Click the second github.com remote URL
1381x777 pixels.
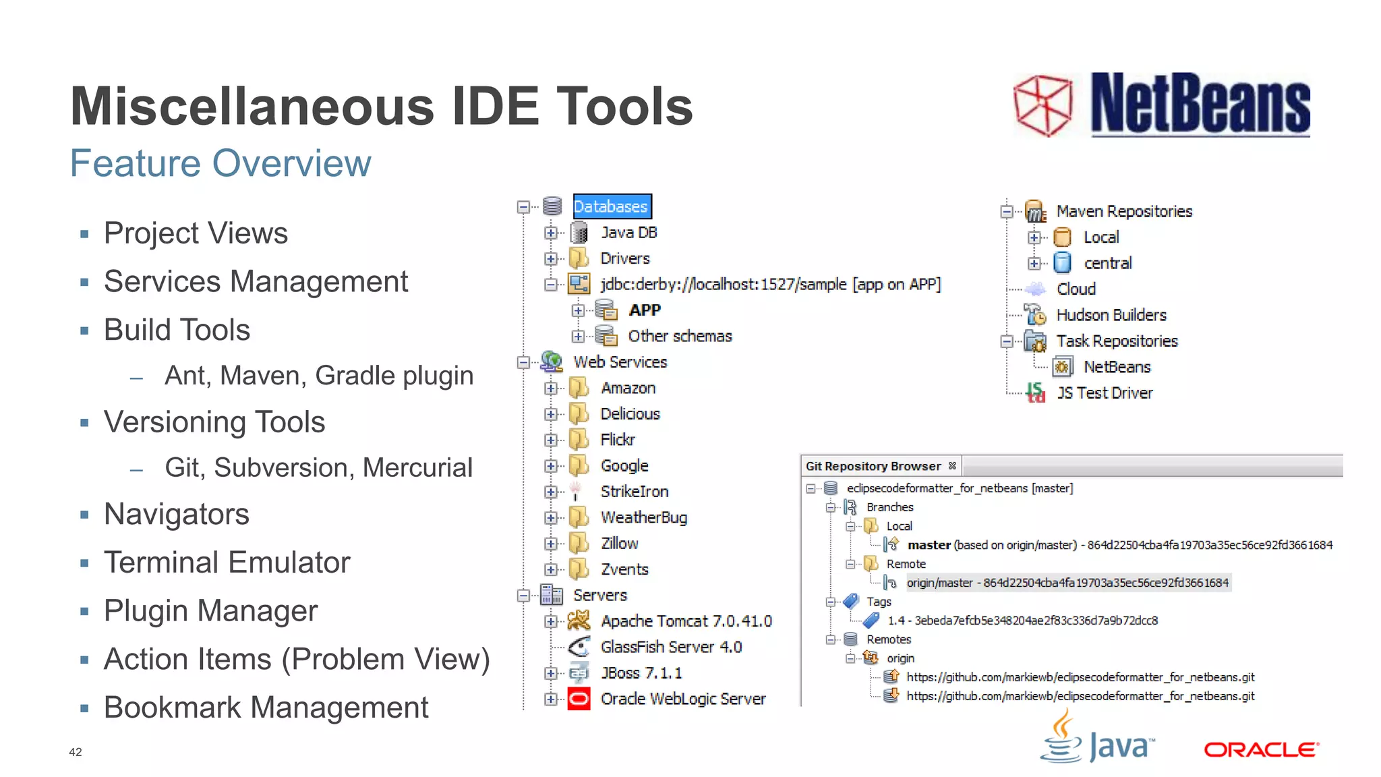pos(1080,696)
